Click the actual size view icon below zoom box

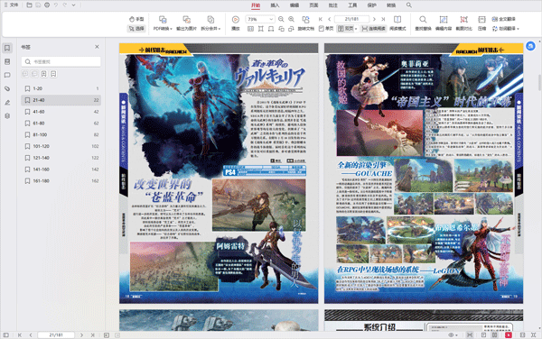pyautogui.click(x=250, y=29)
